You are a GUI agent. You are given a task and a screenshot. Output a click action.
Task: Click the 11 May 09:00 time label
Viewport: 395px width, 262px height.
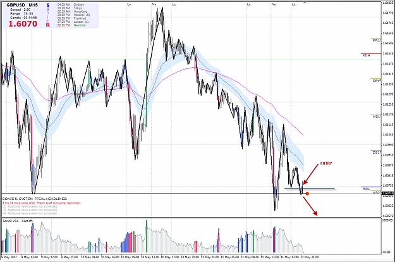click(x=250, y=257)
